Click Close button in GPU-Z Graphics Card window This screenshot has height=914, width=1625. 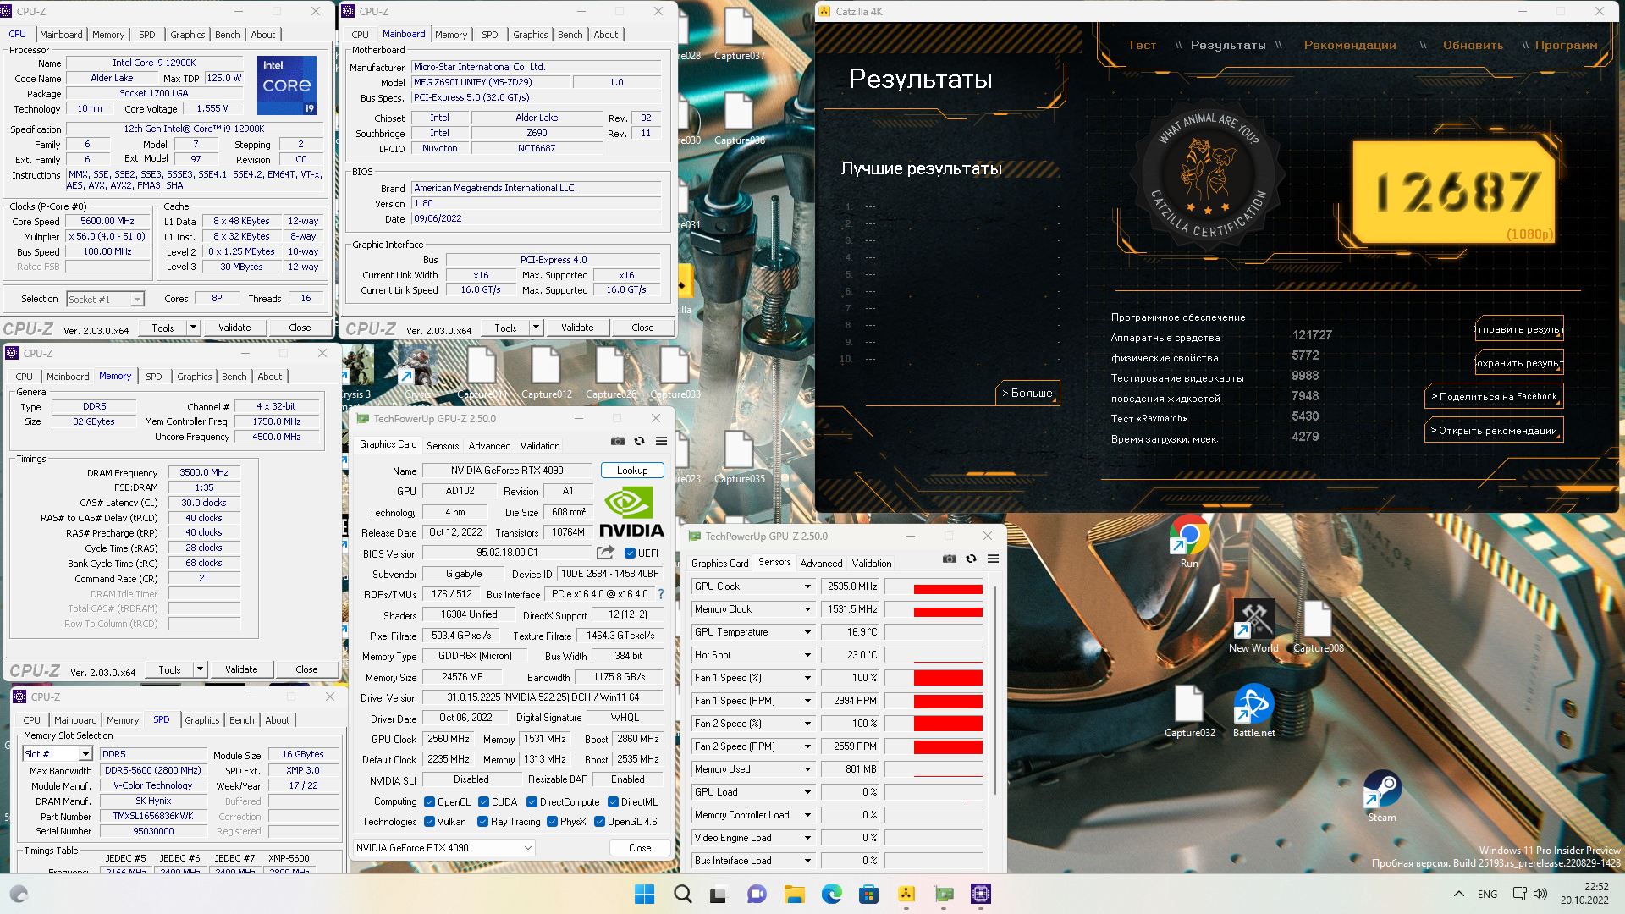(640, 847)
